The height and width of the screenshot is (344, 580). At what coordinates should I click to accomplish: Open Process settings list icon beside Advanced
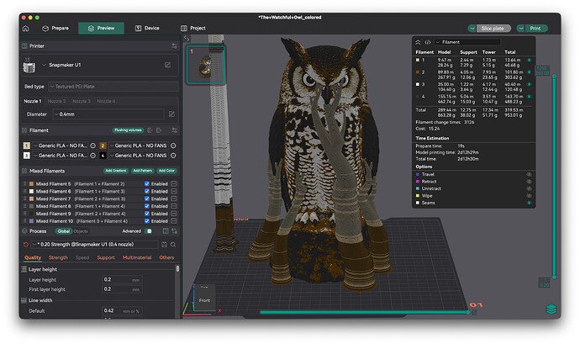click(x=166, y=231)
